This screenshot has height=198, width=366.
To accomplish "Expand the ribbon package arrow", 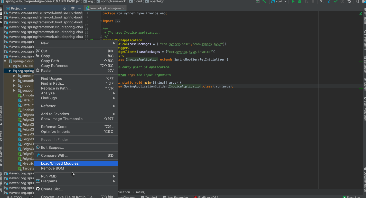I will pyautogui.click(x=14, y=86).
